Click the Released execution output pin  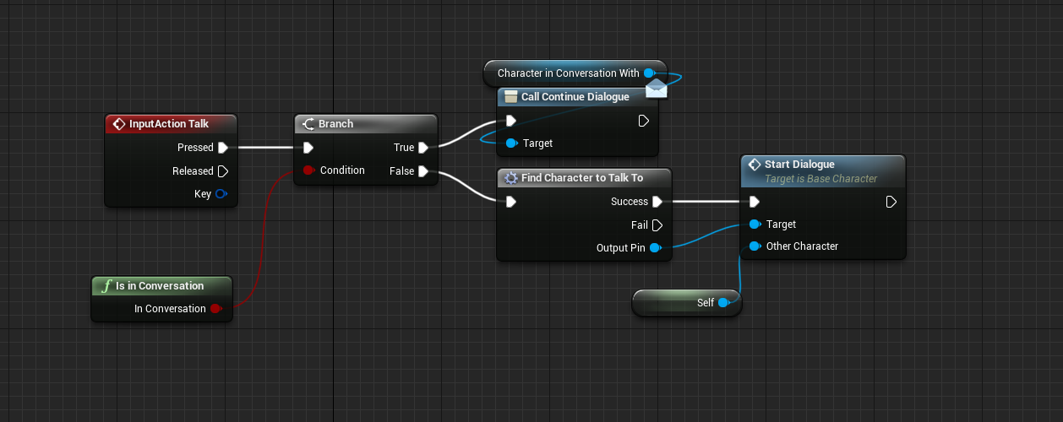pyautogui.click(x=222, y=171)
